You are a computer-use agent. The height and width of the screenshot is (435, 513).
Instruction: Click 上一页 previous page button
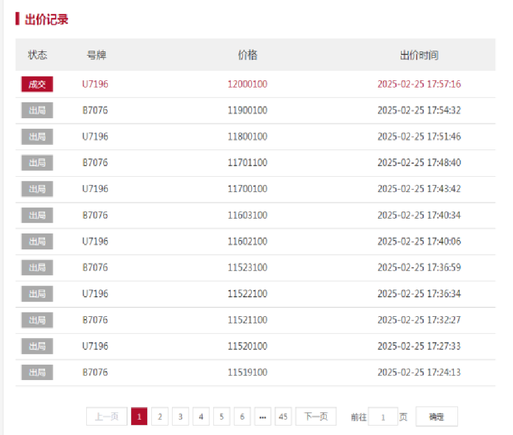[x=106, y=417]
